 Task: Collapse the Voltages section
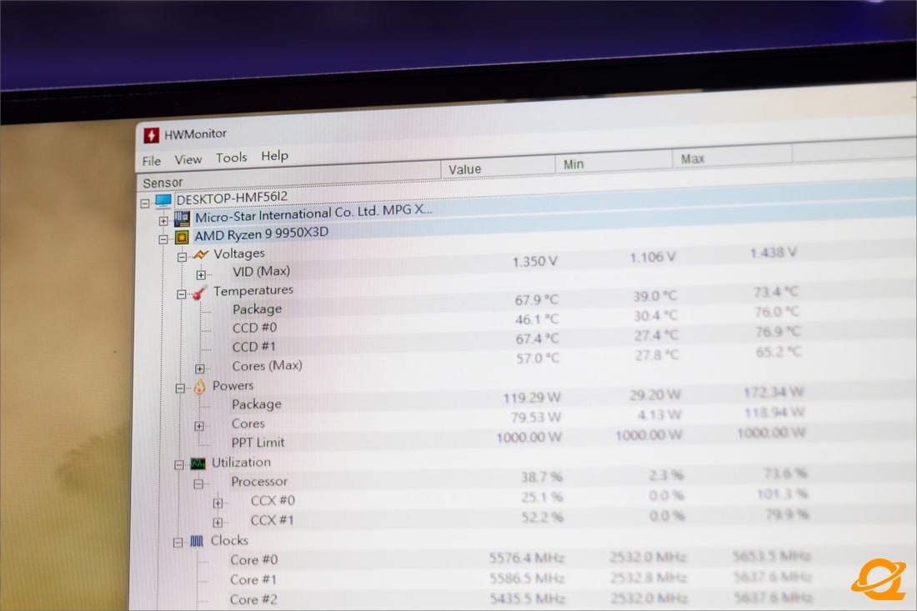tap(182, 257)
